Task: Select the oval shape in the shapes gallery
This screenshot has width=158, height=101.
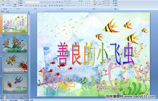Action: [x=90, y=1]
